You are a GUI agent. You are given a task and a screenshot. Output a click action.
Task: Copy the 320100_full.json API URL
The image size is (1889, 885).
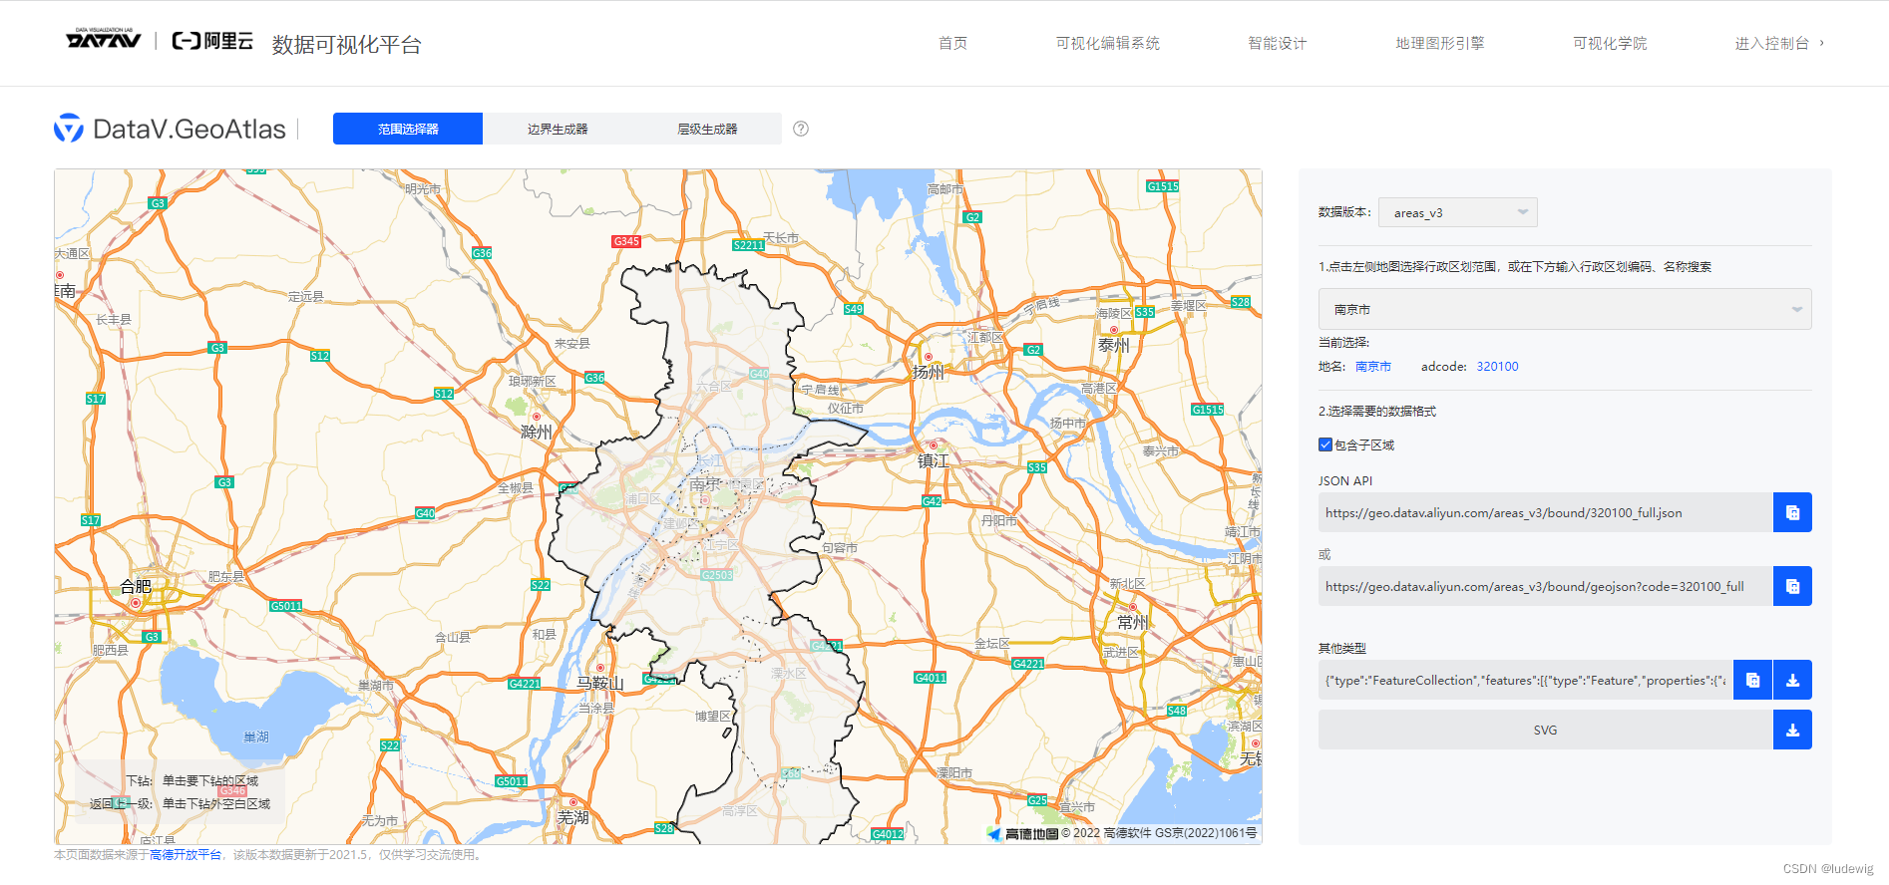pyautogui.click(x=1792, y=512)
